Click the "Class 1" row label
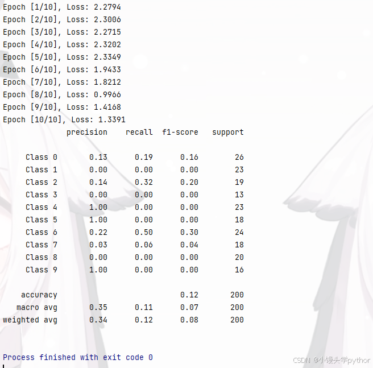Screen dimensions: 373x368 click(42, 169)
